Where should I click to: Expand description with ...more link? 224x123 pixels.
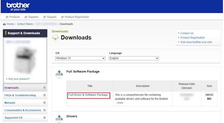(119, 103)
